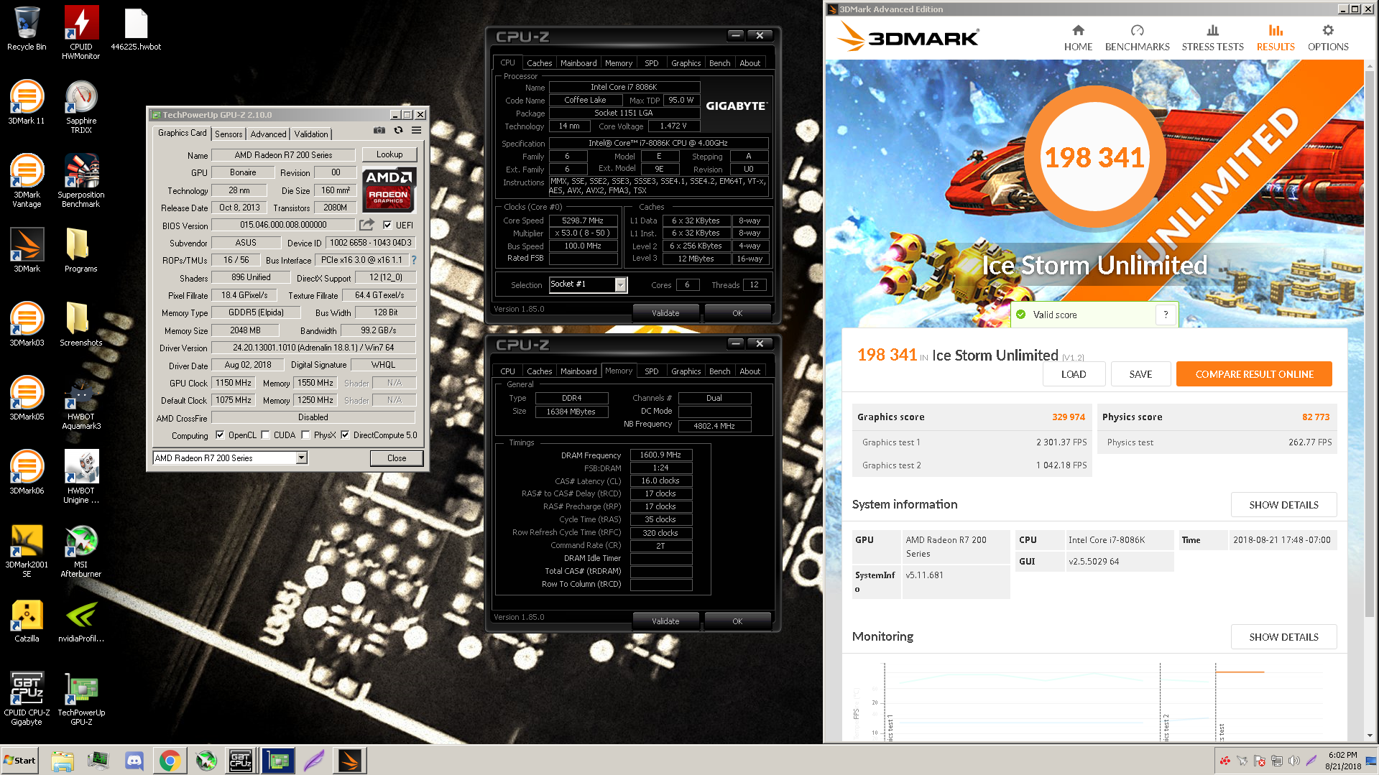Viewport: 1379px width, 775px height.
Task: Open Mainboard tab in top CPU-Z window
Action: pyautogui.click(x=578, y=63)
